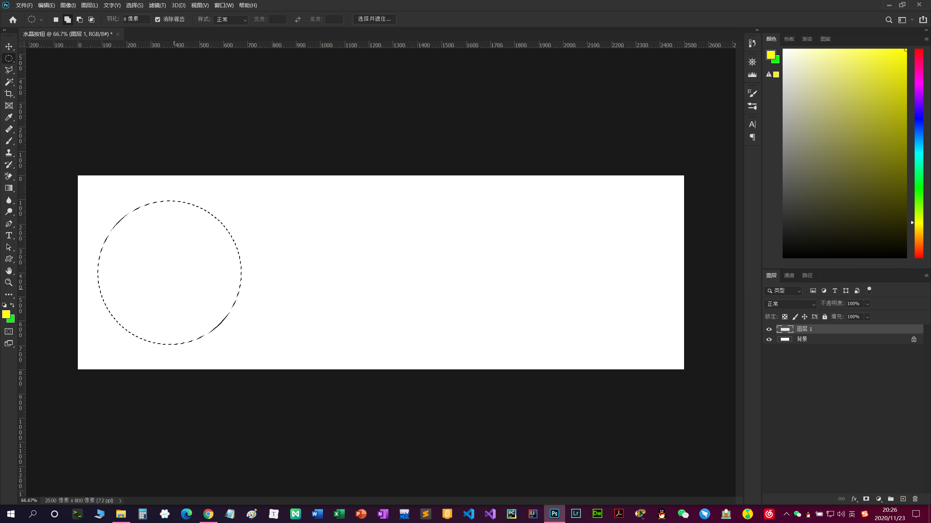Image resolution: width=931 pixels, height=523 pixels.
Task: Switch to the 路径 tab
Action: coord(807,276)
